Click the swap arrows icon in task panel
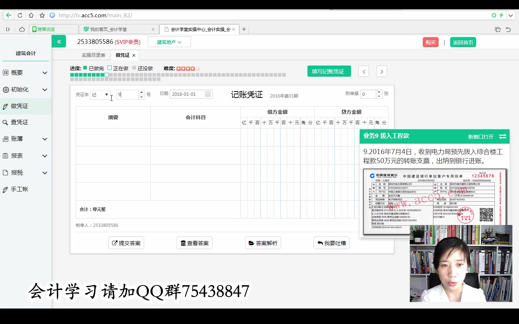The height and width of the screenshot is (324, 519). point(503,136)
